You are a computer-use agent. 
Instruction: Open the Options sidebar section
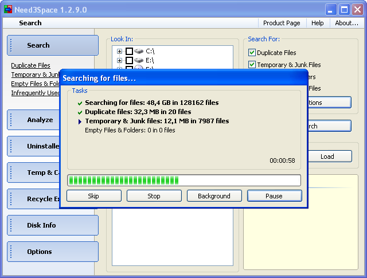(x=53, y=252)
